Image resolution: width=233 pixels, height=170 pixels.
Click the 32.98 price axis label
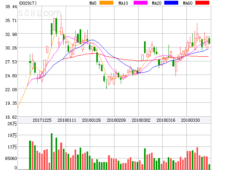click(11, 34)
